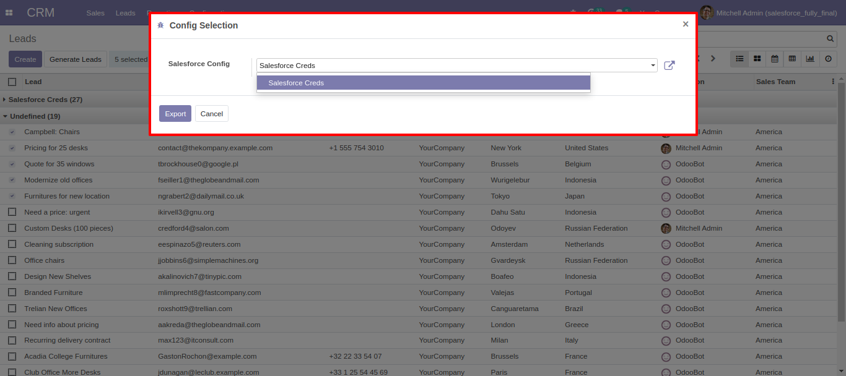Uncheck Quote for 35 windows checkbox

click(x=12, y=164)
